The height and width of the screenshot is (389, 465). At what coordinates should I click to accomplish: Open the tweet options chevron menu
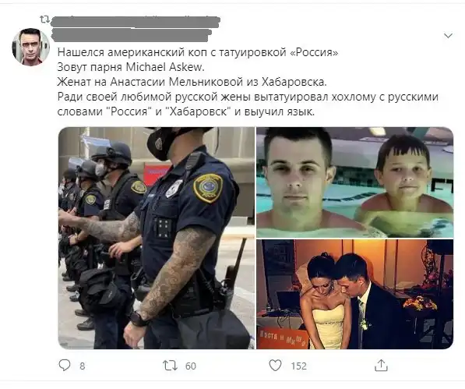click(x=448, y=36)
